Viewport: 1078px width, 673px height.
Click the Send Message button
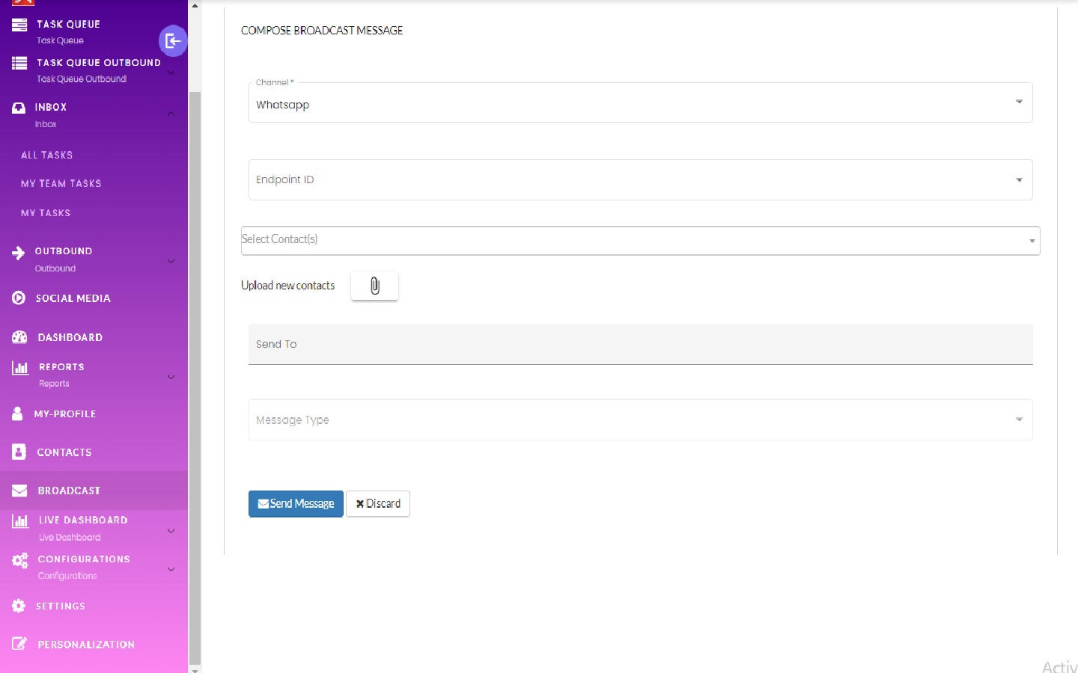[296, 503]
